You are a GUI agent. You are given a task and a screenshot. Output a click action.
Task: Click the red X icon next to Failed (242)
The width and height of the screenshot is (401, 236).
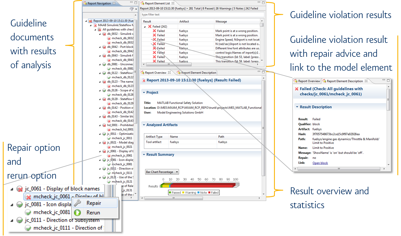150,27
